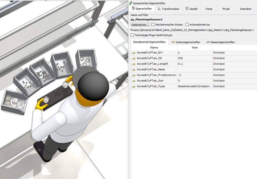Toggle the Automationdevice checkbox

tap(187, 25)
